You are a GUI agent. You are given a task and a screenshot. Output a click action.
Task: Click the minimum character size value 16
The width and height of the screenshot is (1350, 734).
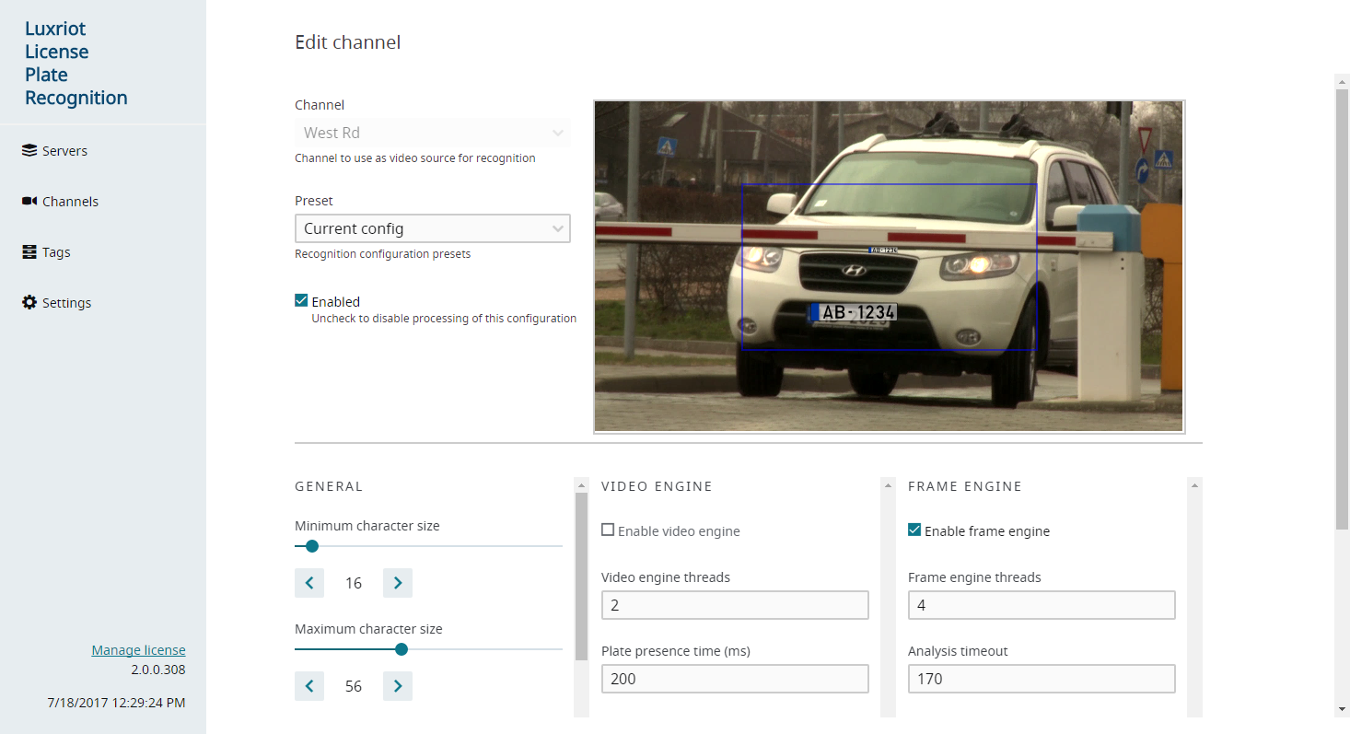(354, 583)
